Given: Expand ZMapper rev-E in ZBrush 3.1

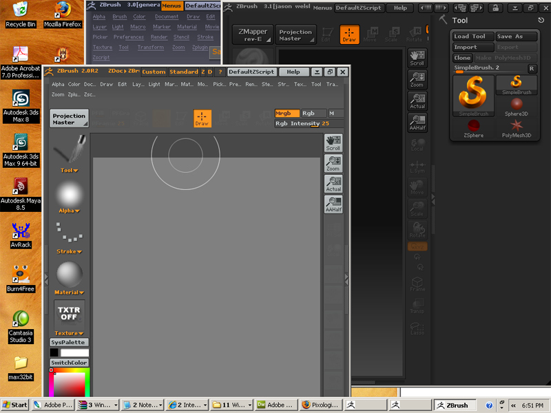Looking at the screenshot, I should pyautogui.click(x=253, y=35).
